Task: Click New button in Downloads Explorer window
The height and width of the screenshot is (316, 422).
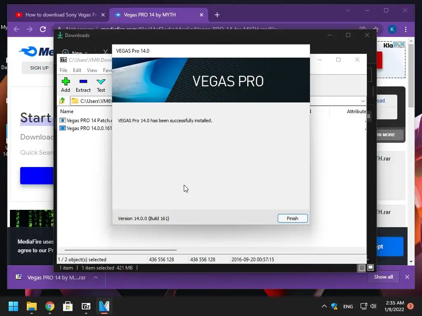Action: coord(75,52)
